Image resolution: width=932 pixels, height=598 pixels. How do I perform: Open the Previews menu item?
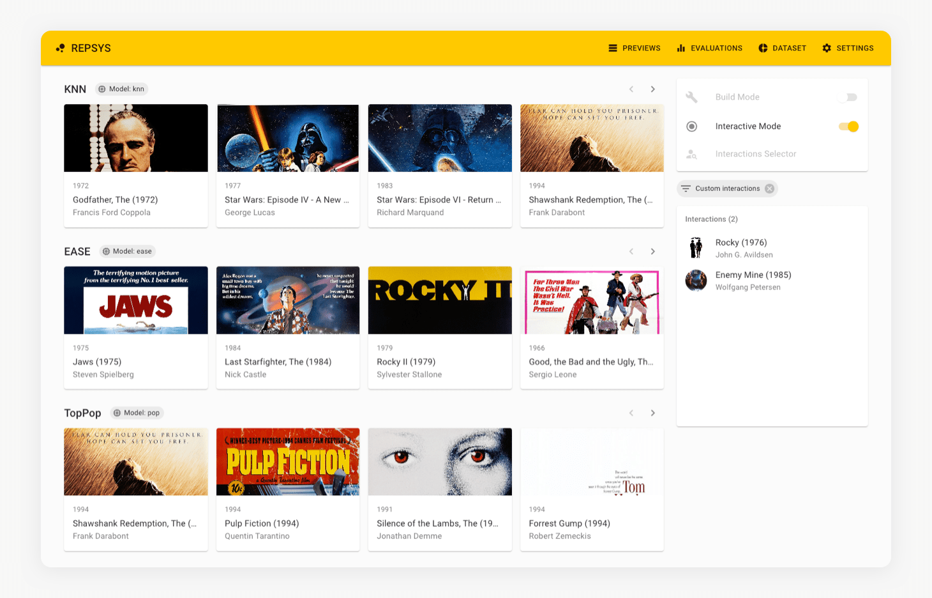coord(635,48)
